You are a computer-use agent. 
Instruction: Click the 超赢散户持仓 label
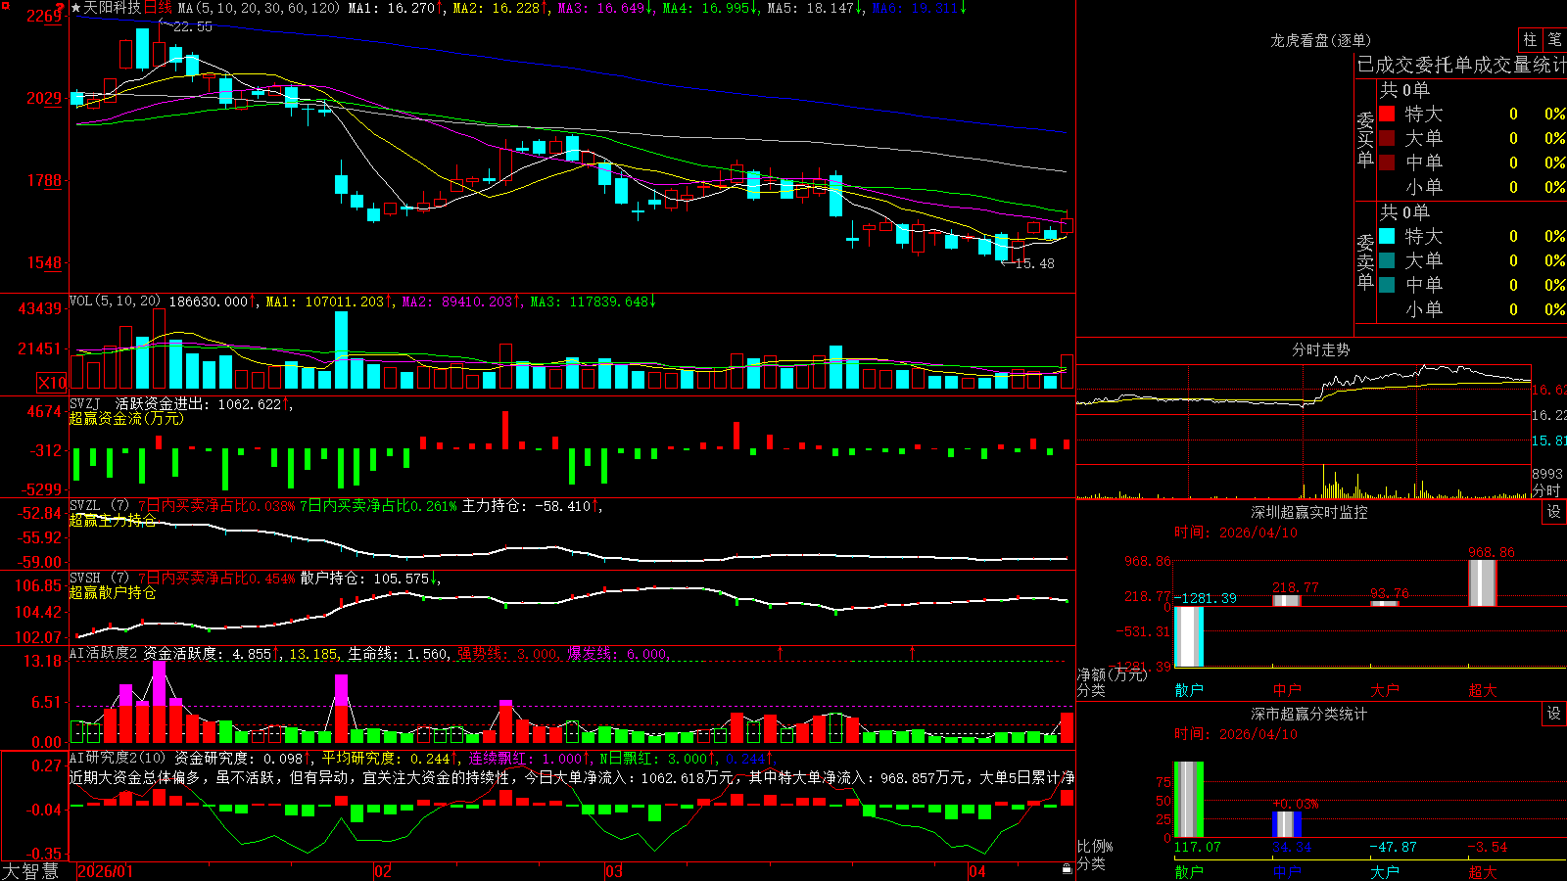pyautogui.click(x=113, y=592)
